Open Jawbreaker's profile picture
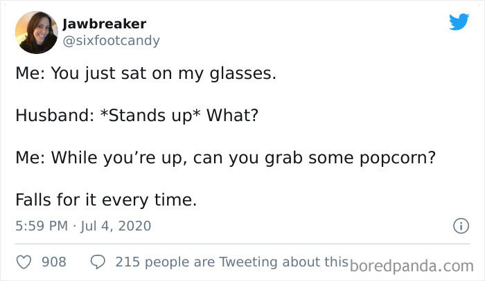The width and height of the screenshot is (485, 281). coord(37,33)
